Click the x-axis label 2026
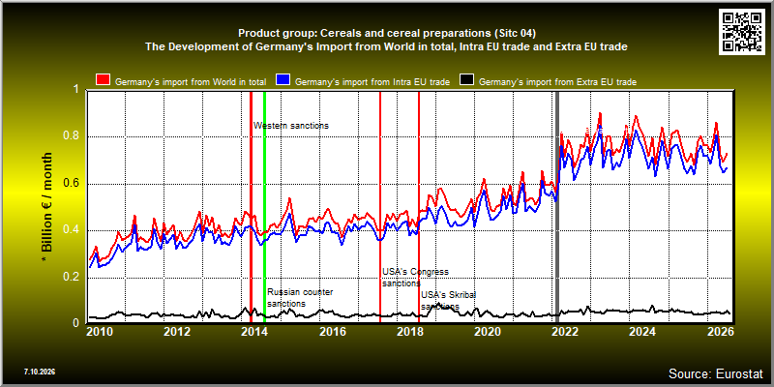The width and height of the screenshot is (774, 387). tap(719, 332)
